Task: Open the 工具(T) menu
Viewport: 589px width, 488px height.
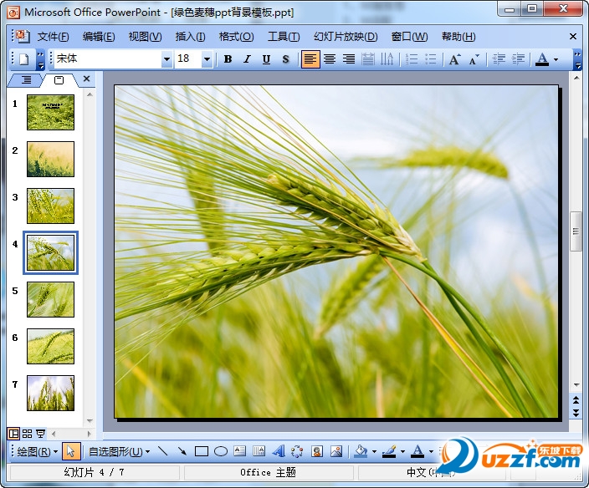Action: click(284, 37)
